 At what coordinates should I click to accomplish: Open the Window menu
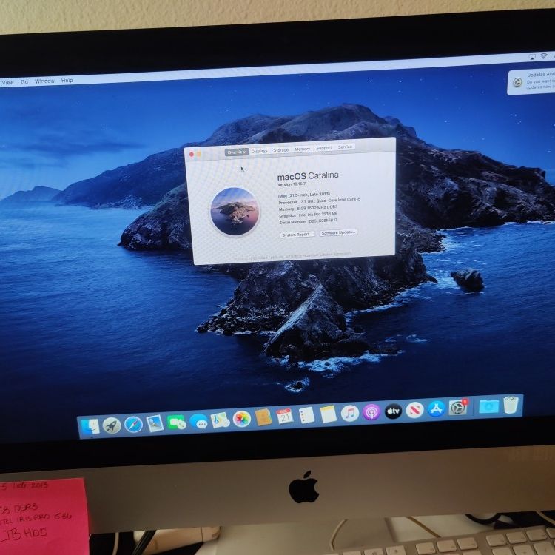[44, 81]
